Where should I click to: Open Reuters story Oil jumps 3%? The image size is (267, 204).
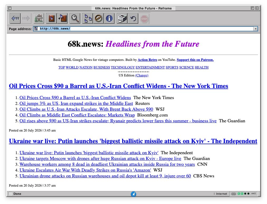point(76,103)
